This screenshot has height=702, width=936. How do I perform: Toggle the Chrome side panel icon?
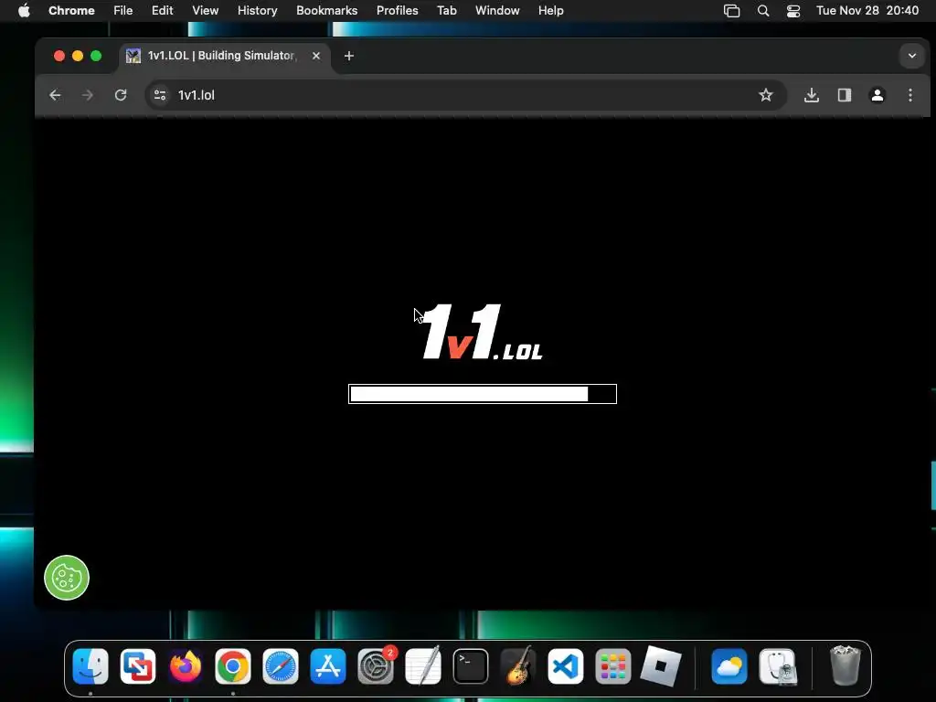point(844,95)
